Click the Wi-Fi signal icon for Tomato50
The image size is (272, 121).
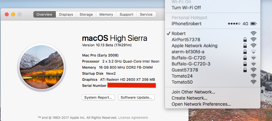[x=253, y=82]
